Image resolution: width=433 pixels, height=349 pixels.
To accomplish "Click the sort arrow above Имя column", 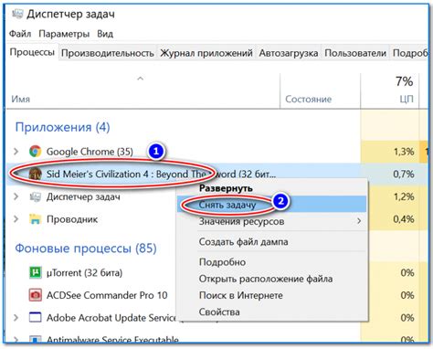I will tap(140, 79).
